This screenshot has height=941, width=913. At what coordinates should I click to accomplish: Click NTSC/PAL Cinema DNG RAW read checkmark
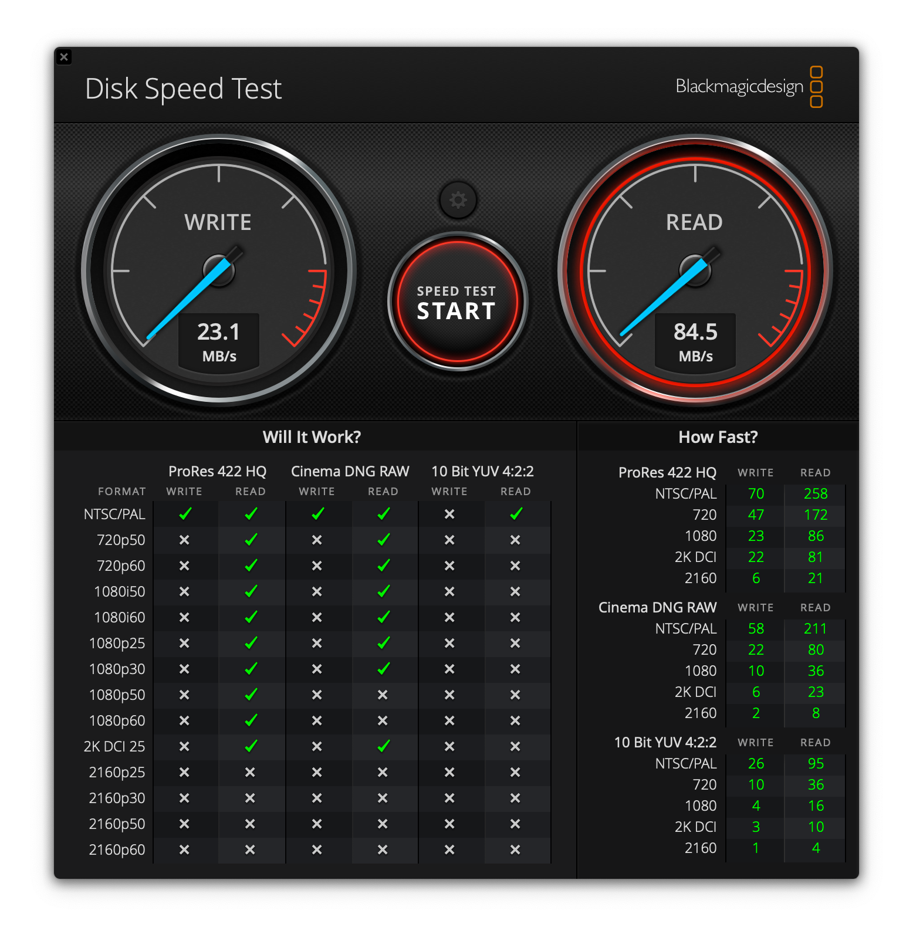click(384, 514)
